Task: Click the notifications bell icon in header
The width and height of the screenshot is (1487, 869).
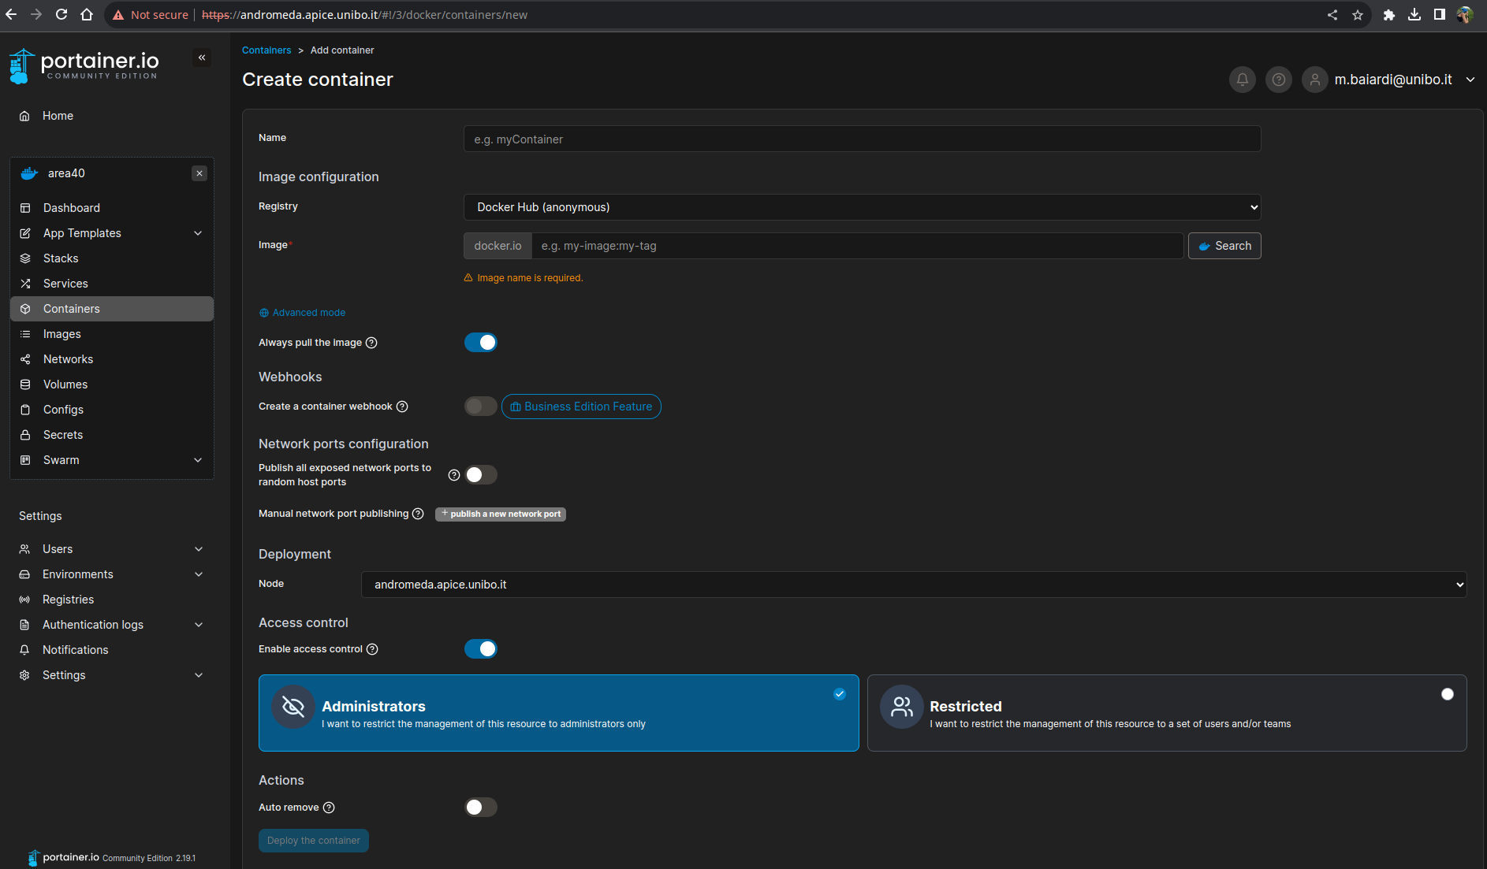Action: (x=1242, y=80)
